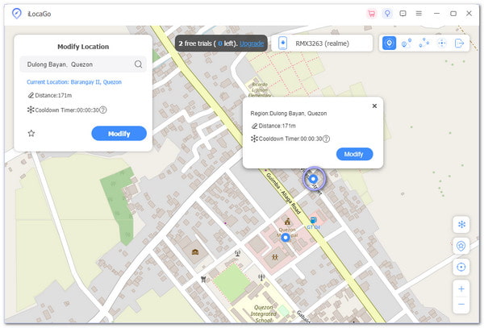Click the Upgrade link

(252, 44)
